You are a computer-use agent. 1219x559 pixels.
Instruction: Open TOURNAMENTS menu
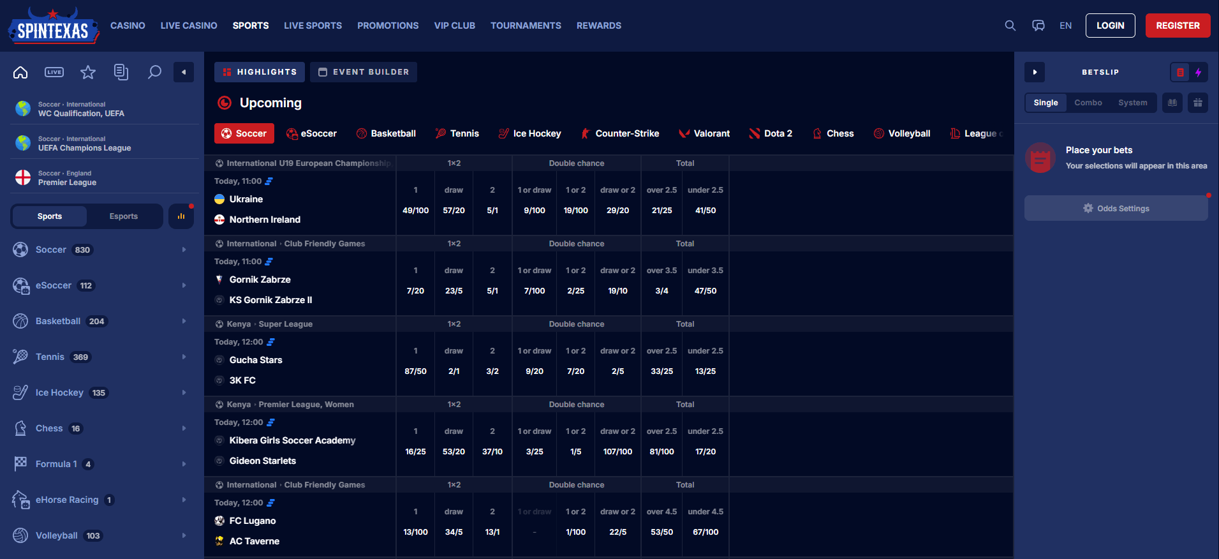point(526,26)
